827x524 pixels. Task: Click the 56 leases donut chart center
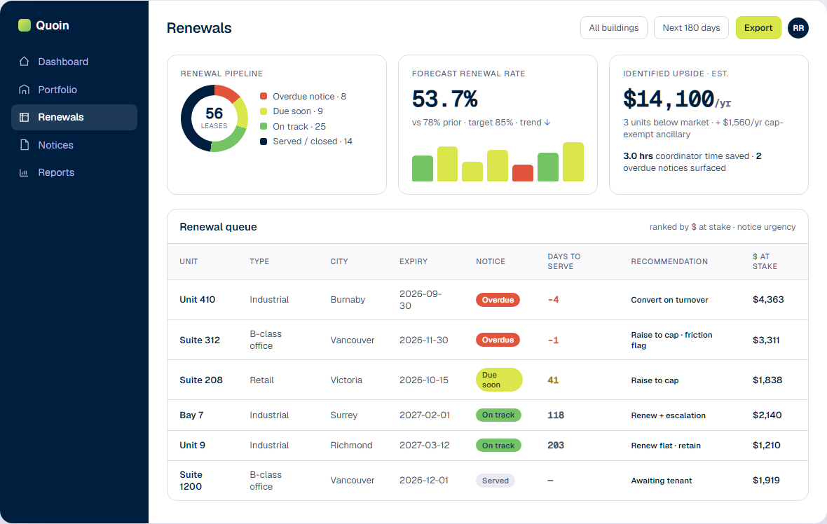coord(214,118)
